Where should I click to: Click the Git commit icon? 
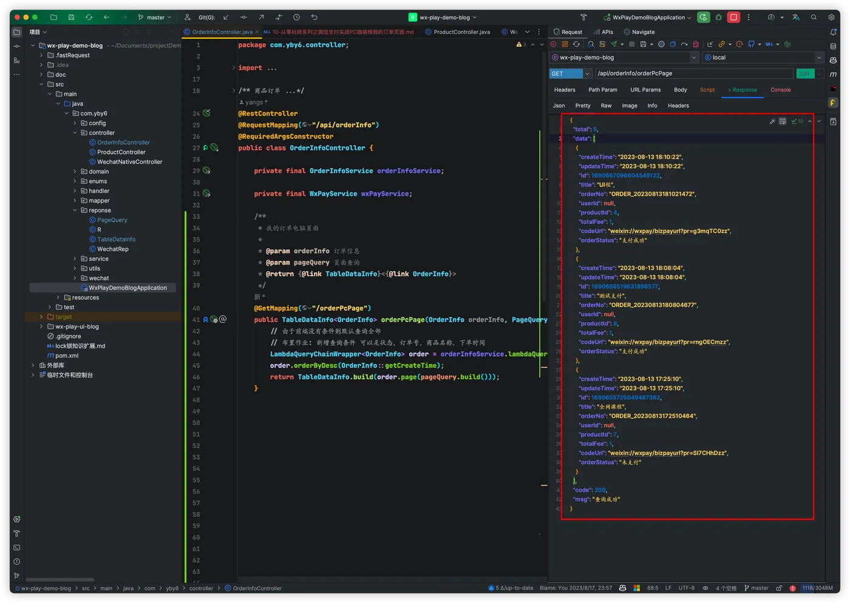(243, 18)
